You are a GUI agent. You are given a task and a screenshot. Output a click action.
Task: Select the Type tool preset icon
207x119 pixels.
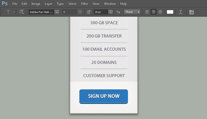8,12
